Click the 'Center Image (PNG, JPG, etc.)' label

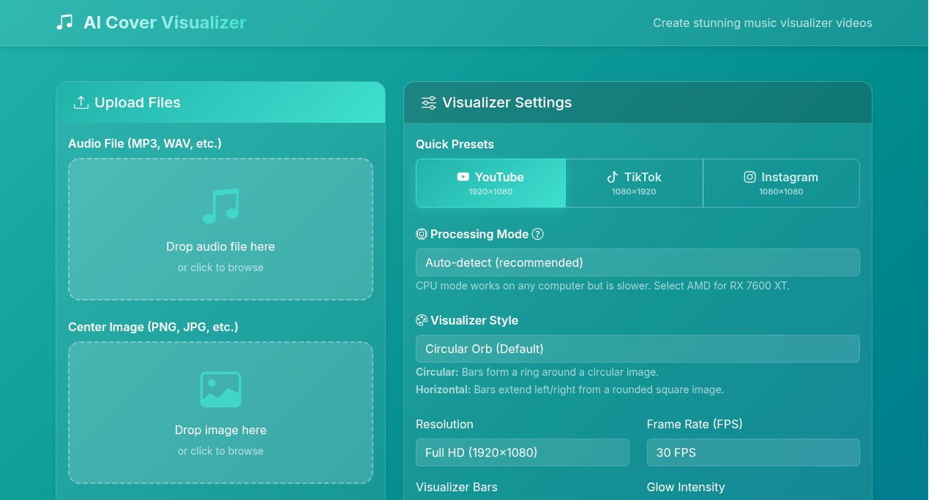click(153, 327)
